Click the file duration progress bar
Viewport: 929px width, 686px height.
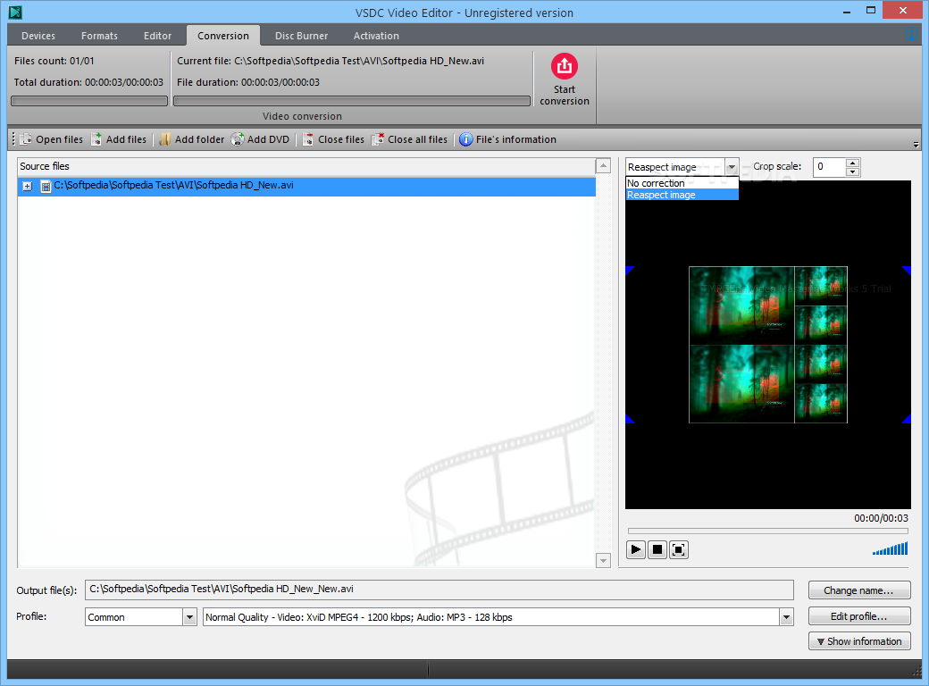click(x=352, y=101)
